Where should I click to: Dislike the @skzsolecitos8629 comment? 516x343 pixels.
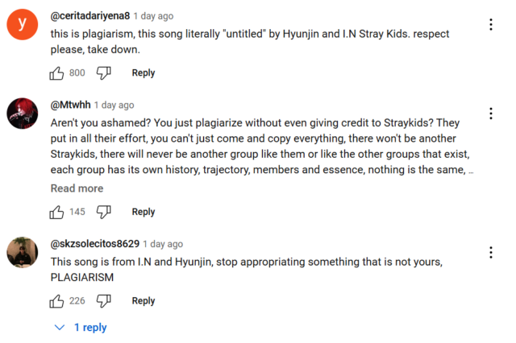tap(103, 301)
